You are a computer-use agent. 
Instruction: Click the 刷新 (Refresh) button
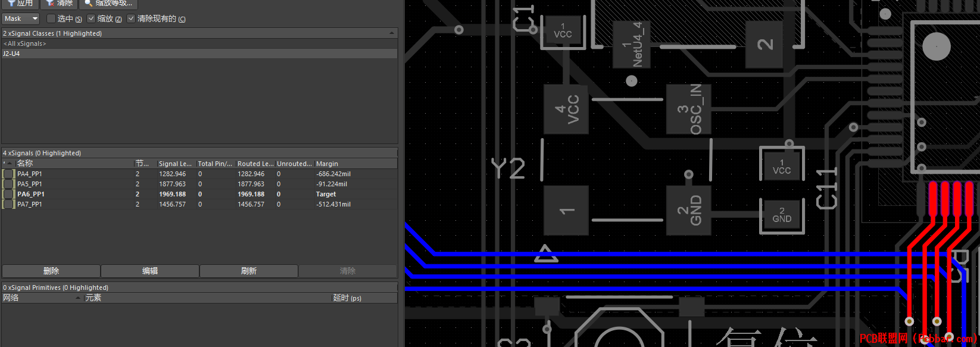(x=249, y=271)
